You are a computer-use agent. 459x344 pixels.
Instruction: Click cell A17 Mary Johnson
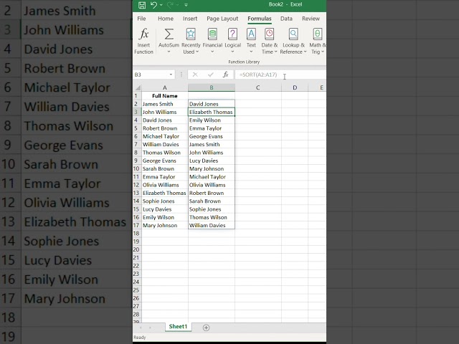[165, 225]
